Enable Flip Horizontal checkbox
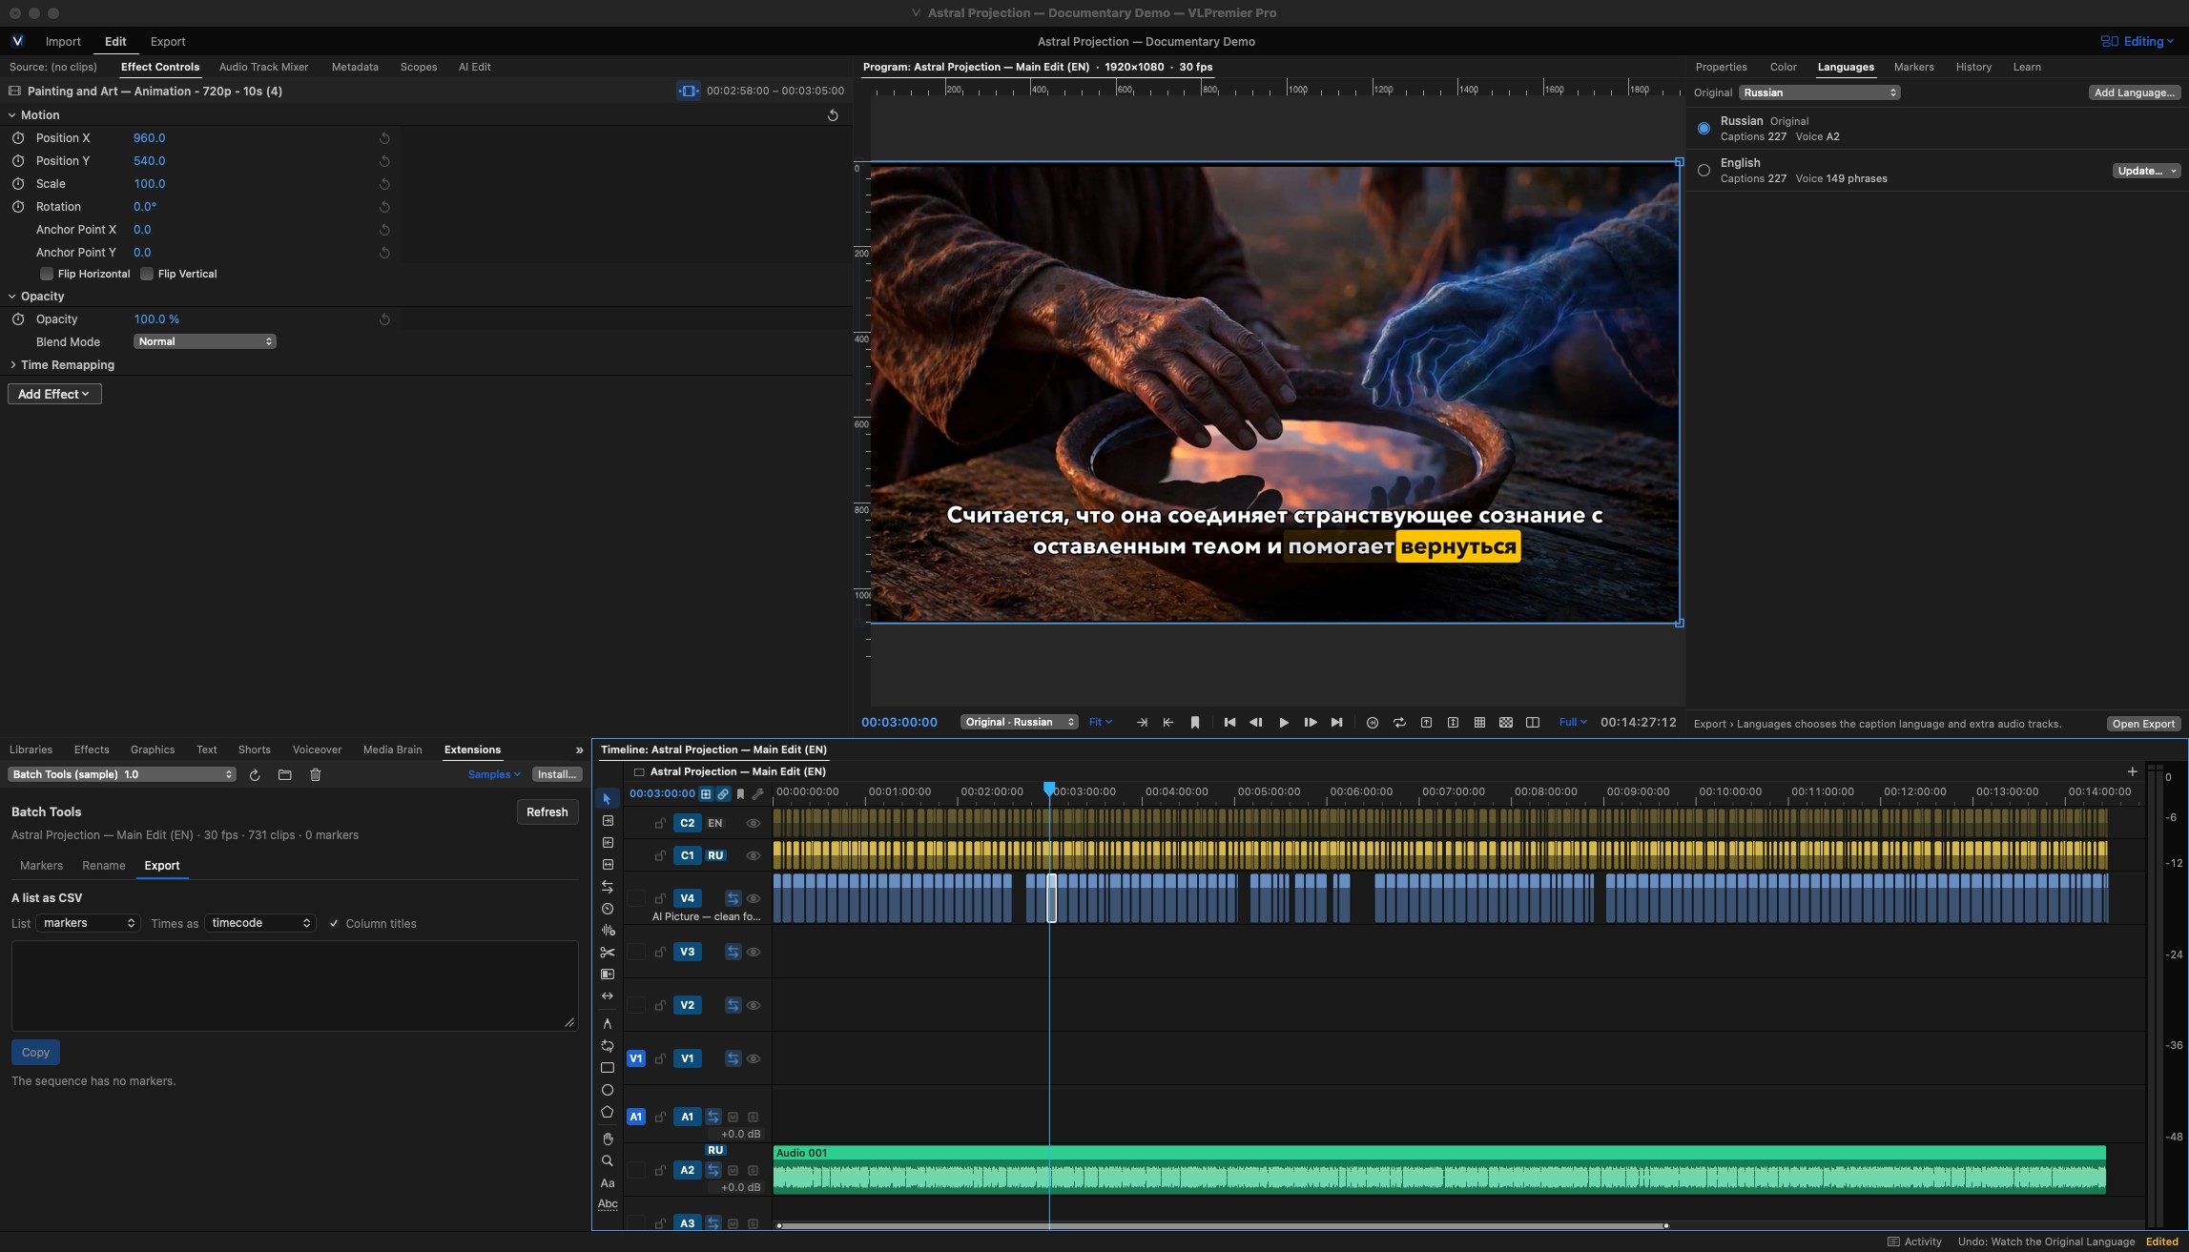The width and height of the screenshot is (2189, 1252). tap(46, 274)
